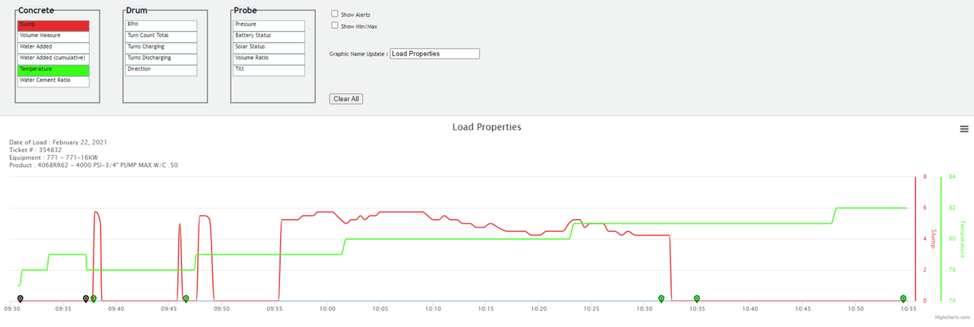
Task: Select Pressure in the Probe list
Action: (x=269, y=24)
